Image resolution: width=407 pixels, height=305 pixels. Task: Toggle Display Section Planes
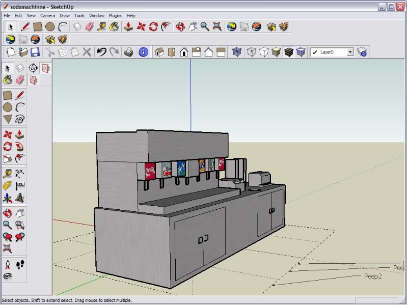45,68
